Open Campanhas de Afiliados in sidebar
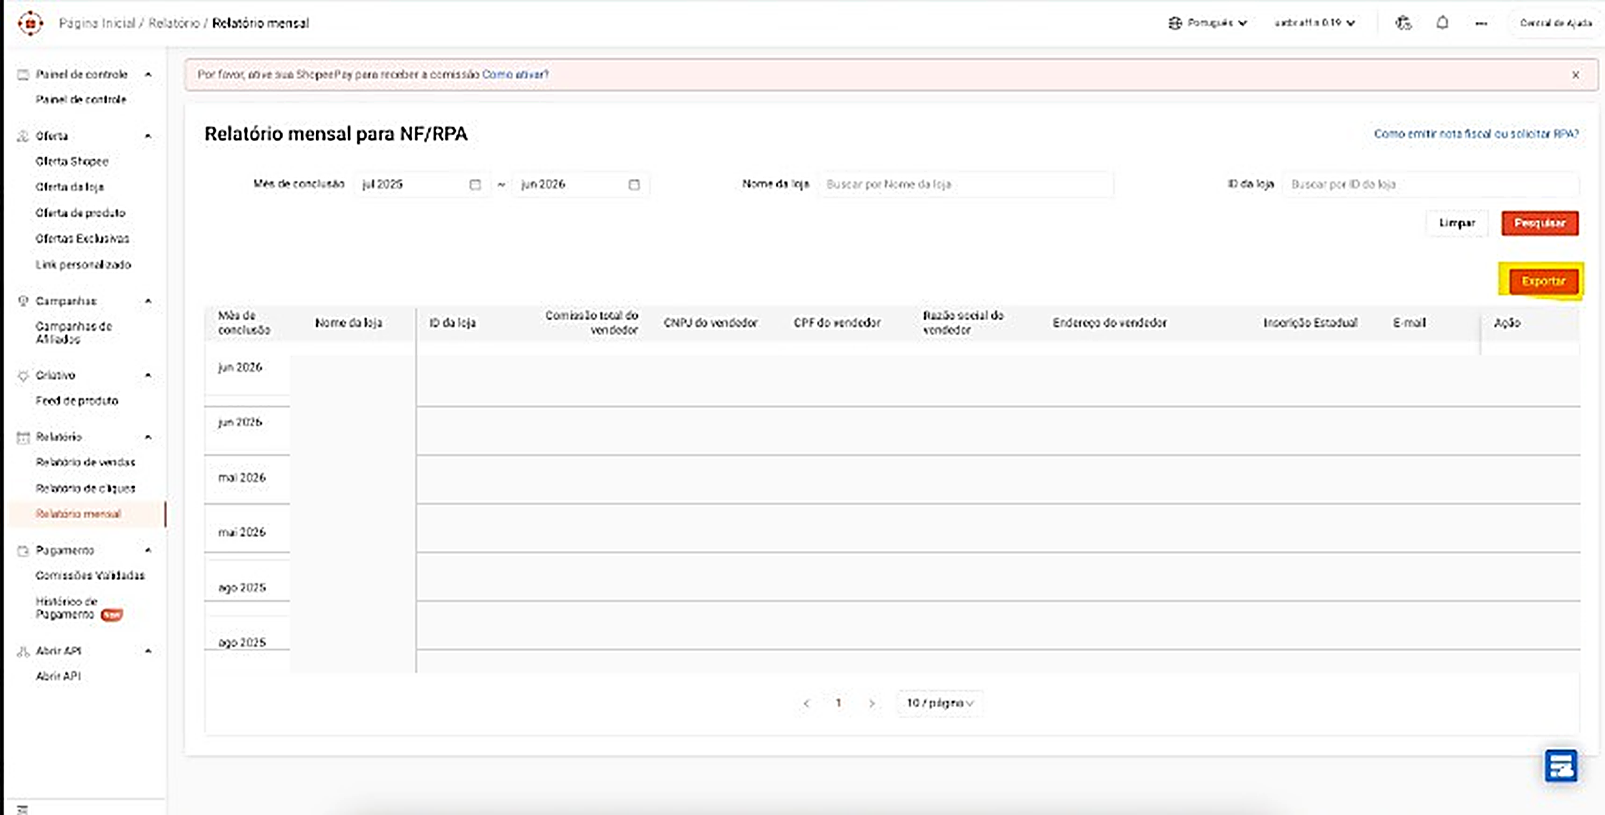Viewport: 1605px width, 815px height. coord(74,333)
